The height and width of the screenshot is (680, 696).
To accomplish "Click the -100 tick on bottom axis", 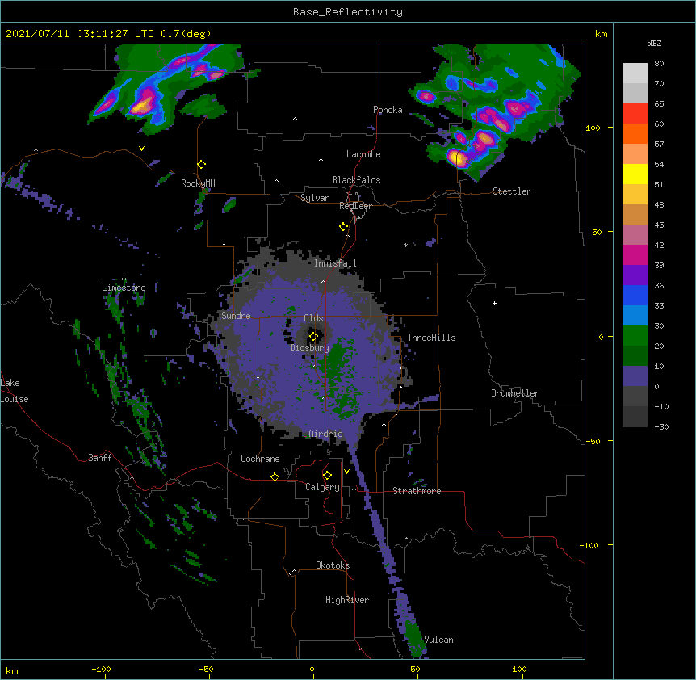I will coord(101,669).
